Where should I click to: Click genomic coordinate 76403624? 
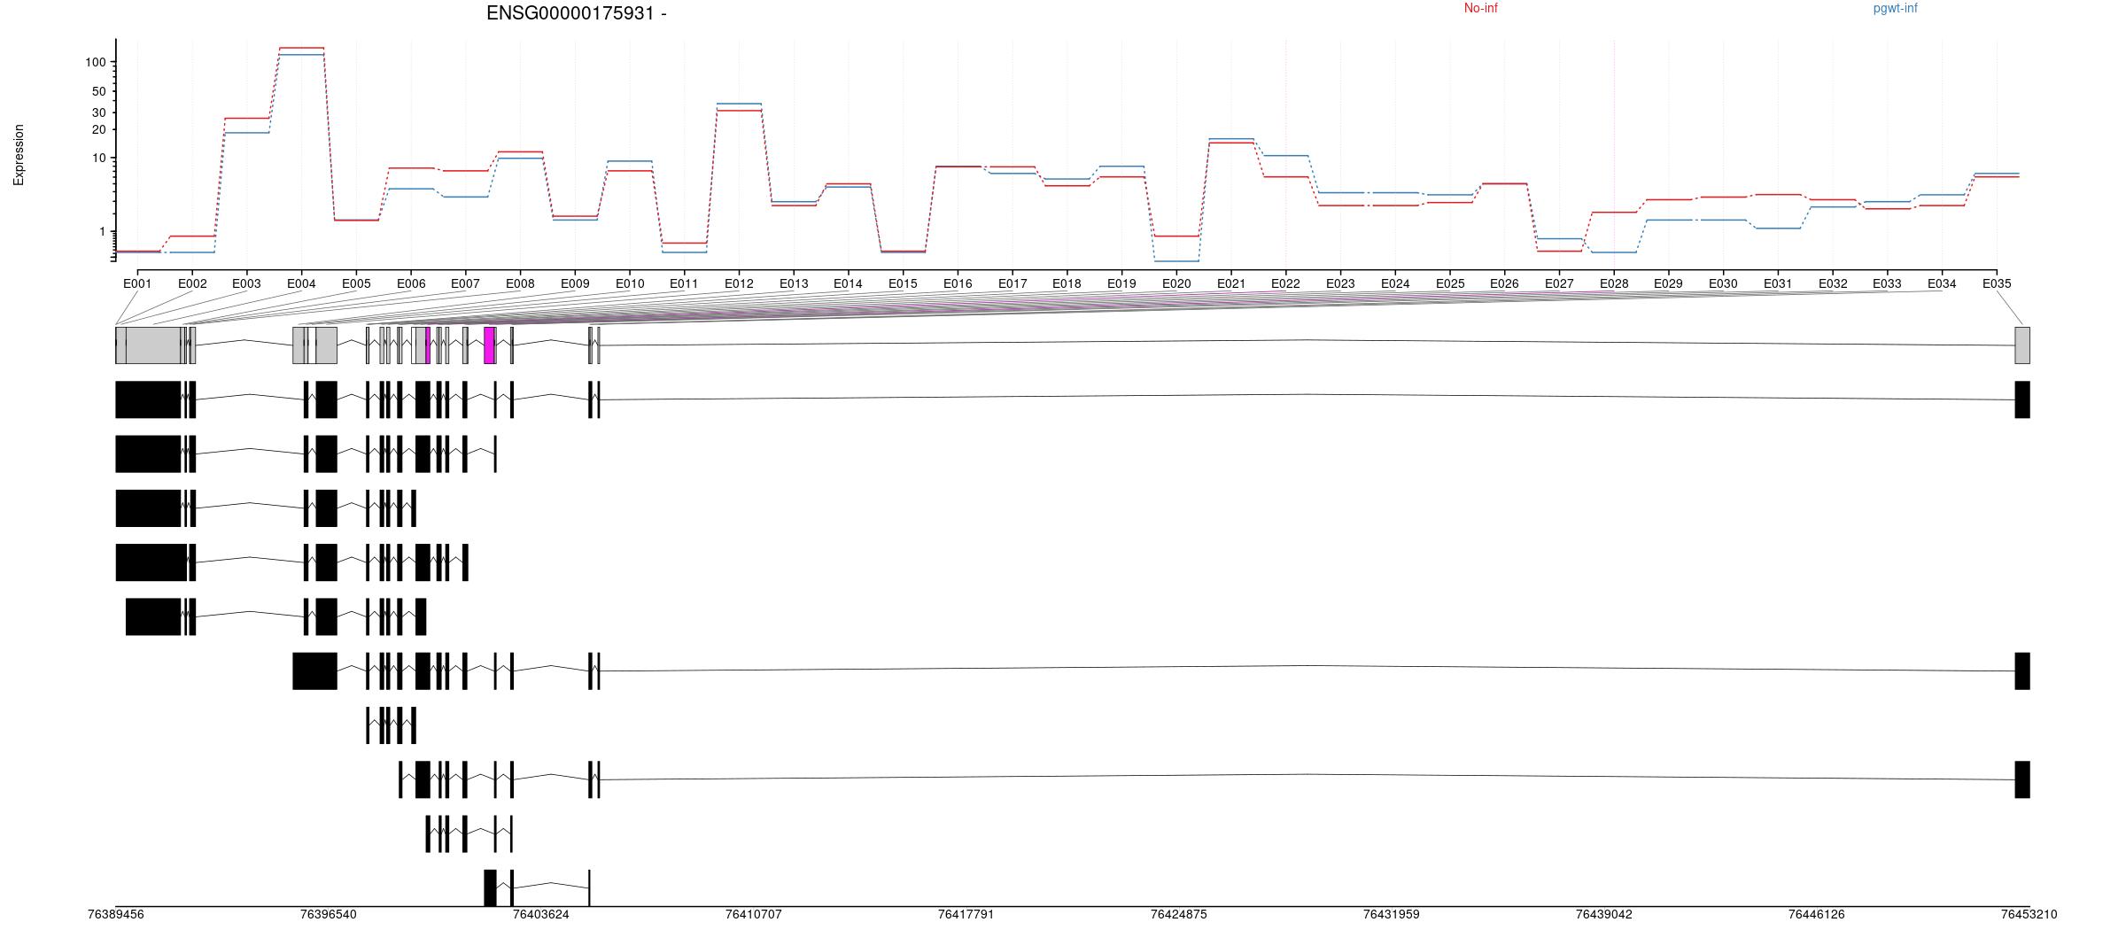click(x=541, y=914)
